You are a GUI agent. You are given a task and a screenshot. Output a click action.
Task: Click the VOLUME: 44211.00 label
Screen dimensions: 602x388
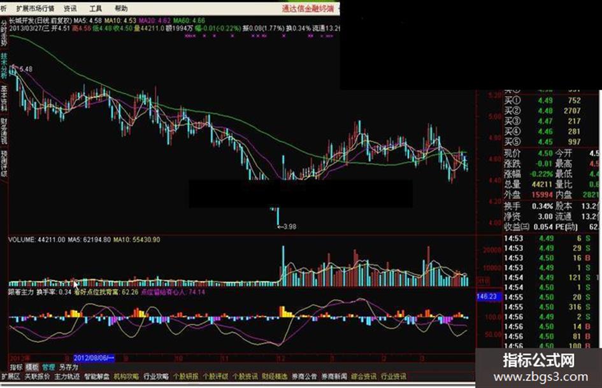[37, 240]
